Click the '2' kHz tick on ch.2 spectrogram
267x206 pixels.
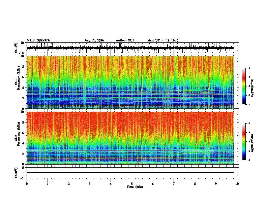tap(24, 154)
